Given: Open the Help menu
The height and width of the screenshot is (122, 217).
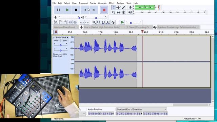Looking at the screenshot, I should (x=136, y=3).
